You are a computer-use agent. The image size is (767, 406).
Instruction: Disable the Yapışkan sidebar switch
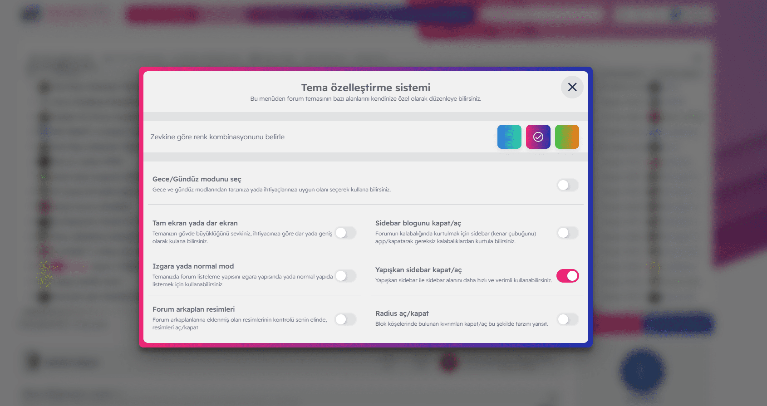pyautogui.click(x=567, y=276)
